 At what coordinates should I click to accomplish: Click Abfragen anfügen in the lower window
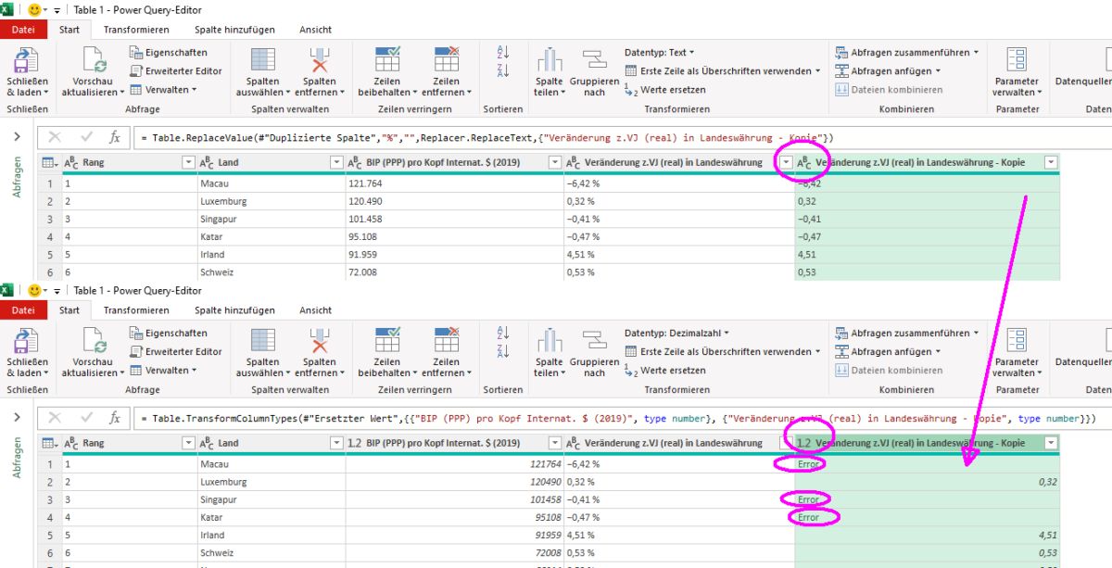coord(888,351)
